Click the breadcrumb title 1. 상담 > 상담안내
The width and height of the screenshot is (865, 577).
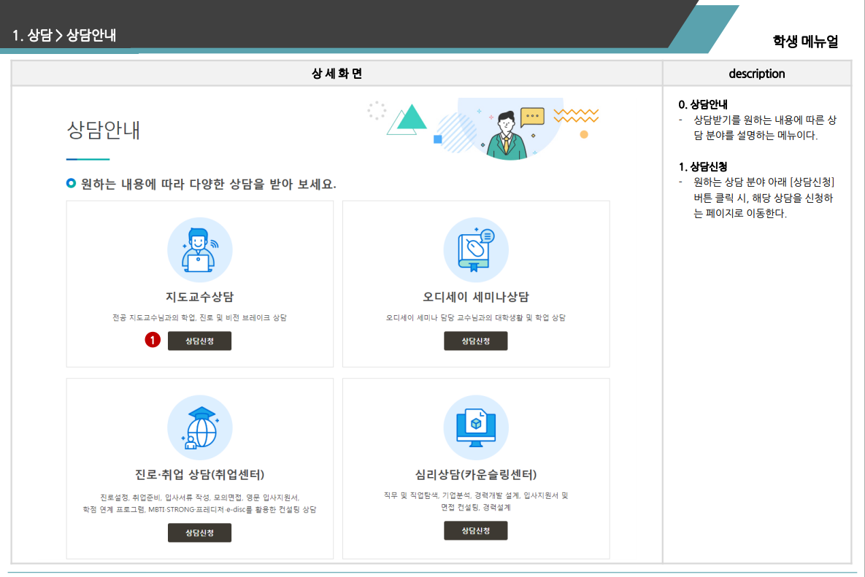64,35
